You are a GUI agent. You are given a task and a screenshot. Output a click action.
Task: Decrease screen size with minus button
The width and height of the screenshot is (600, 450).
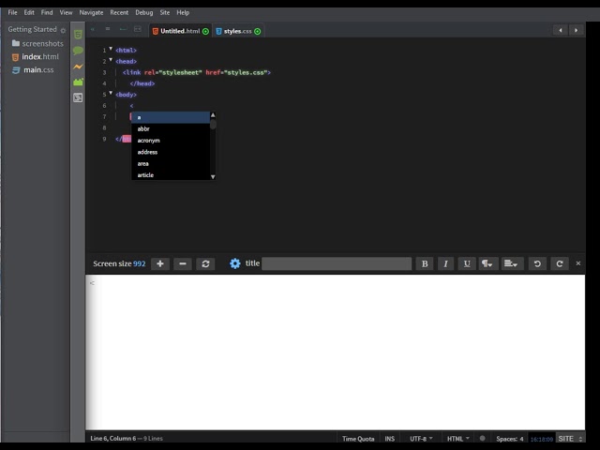[x=183, y=263]
